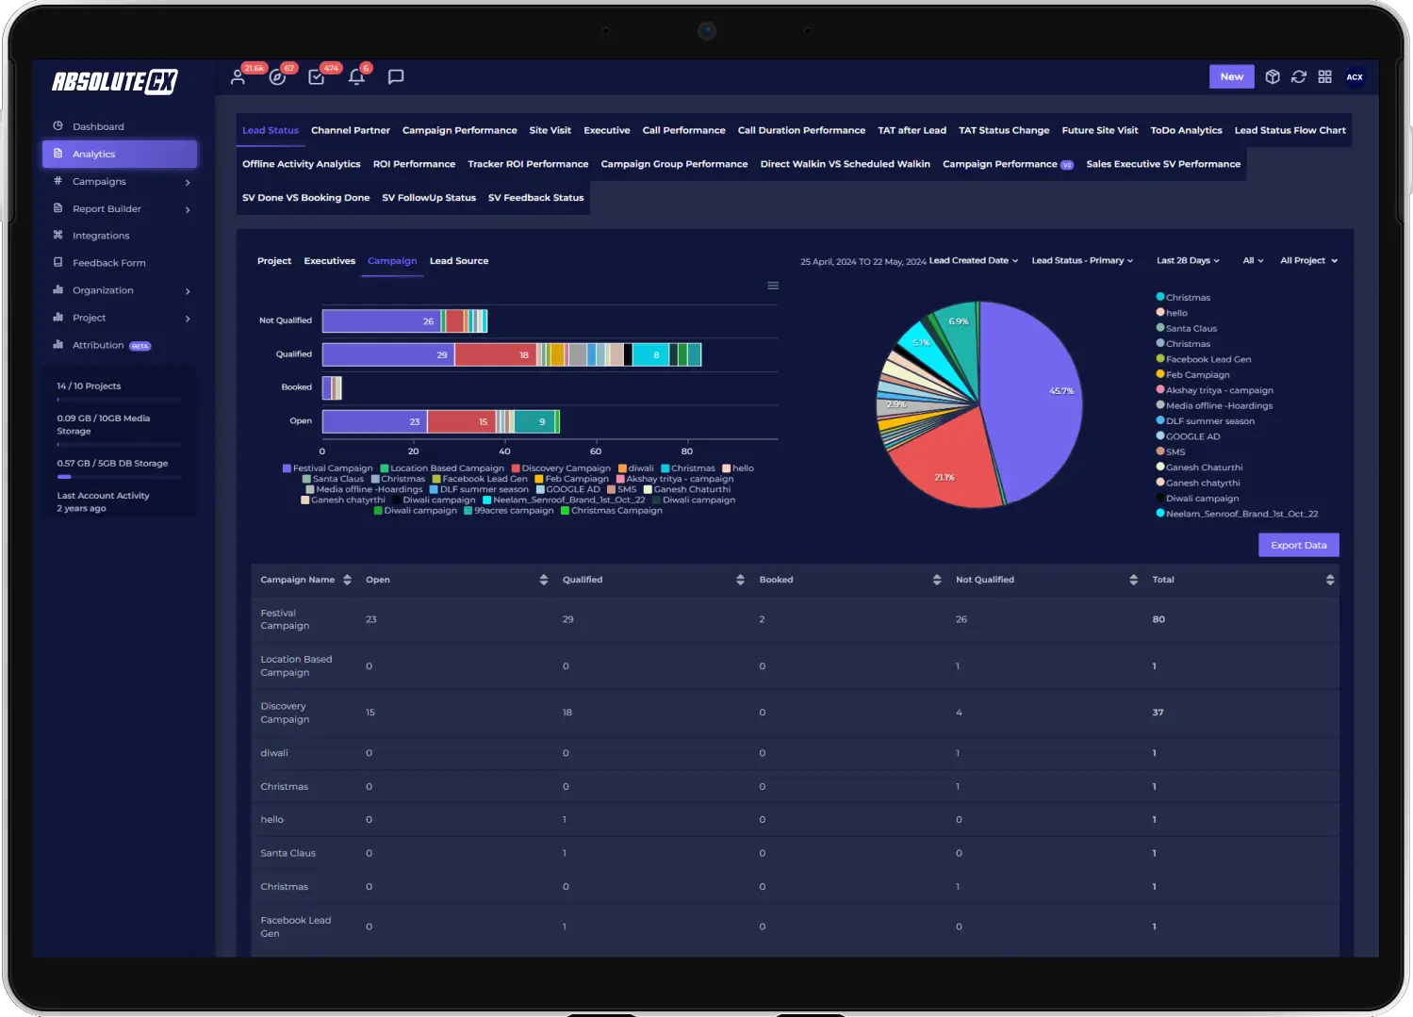Go to Dashboard in the sidebar
Viewport: 1413px width, 1017px height.
tap(98, 126)
